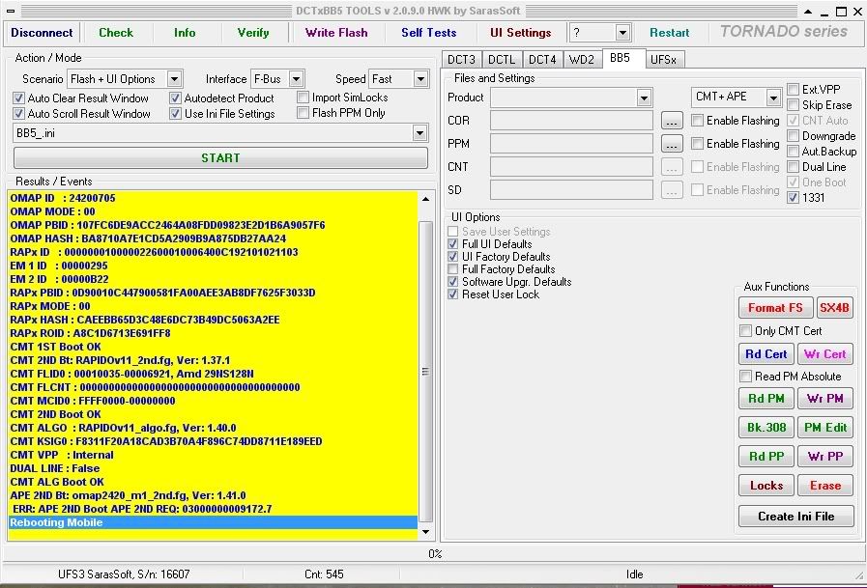Click Create Ini File
The height and width of the screenshot is (588, 867).
click(x=796, y=517)
